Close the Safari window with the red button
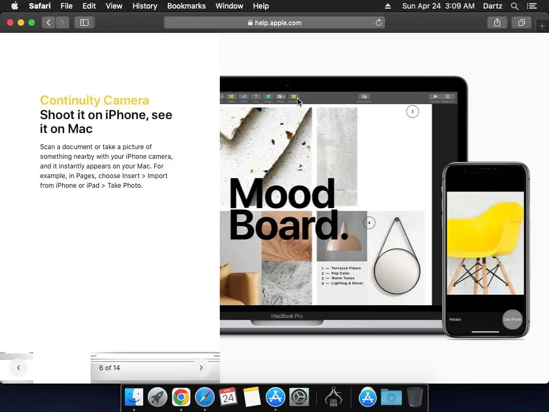The width and height of the screenshot is (549, 412). coord(10,23)
